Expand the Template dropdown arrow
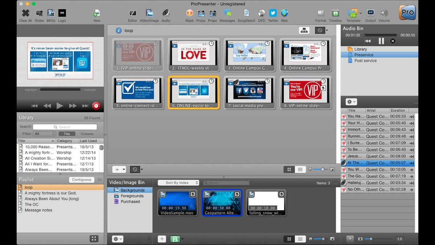 tap(361, 13)
